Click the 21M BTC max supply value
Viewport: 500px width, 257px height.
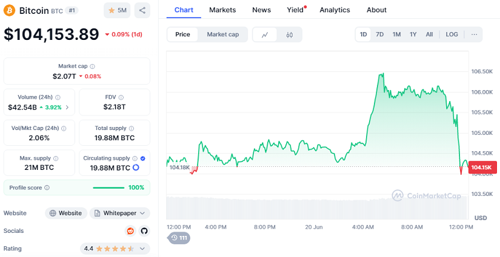pos(39,168)
